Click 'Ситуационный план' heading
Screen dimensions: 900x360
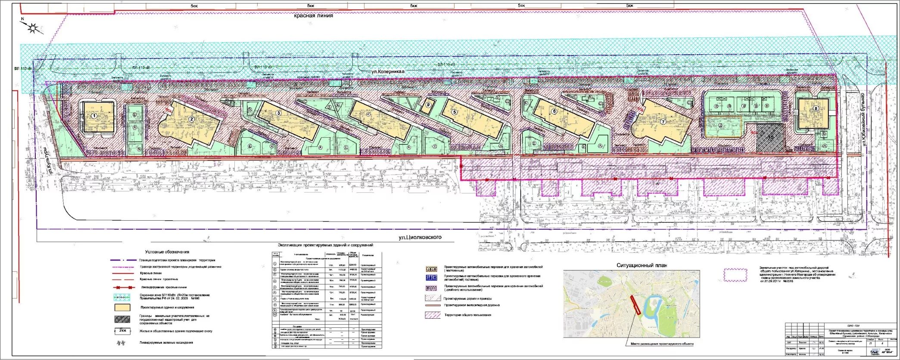pyautogui.click(x=642, y=265)
